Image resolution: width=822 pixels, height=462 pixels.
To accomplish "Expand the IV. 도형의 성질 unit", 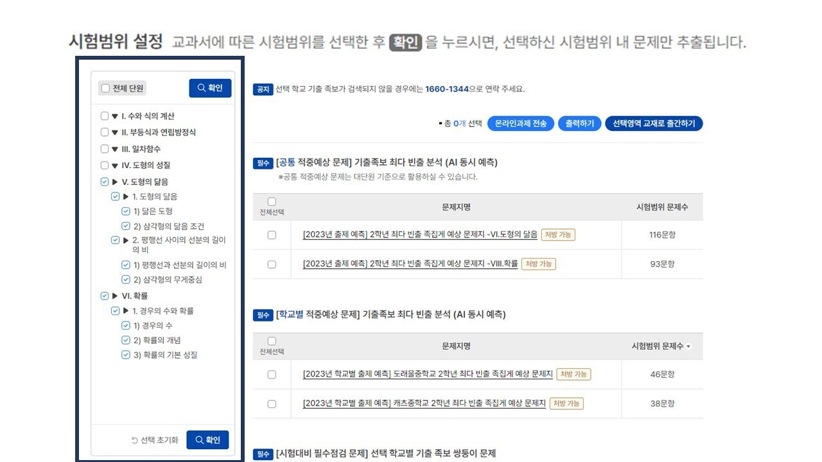I will pyautogui.click(x=115, y=165).
